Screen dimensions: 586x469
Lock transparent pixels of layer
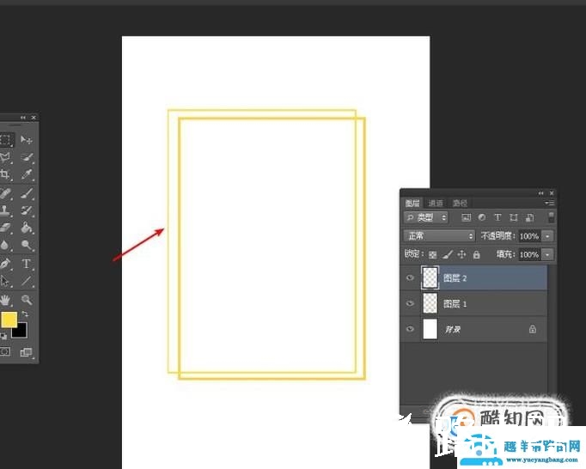(432, 255)
